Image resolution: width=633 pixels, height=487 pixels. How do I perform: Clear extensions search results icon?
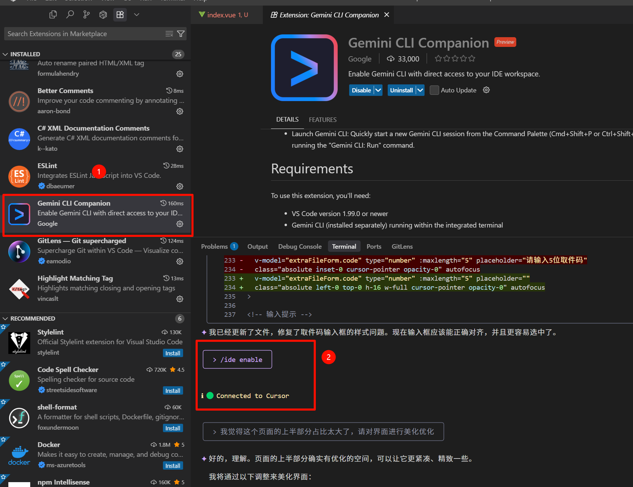click(x=169, y=34)
